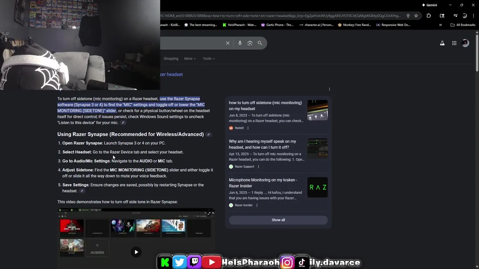Click the Instagram logo in overlay
The image size is (479, 269).
click(287, 263)
